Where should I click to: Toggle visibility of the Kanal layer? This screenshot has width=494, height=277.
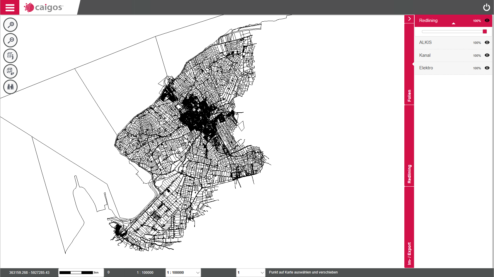(x=487, y=55)
